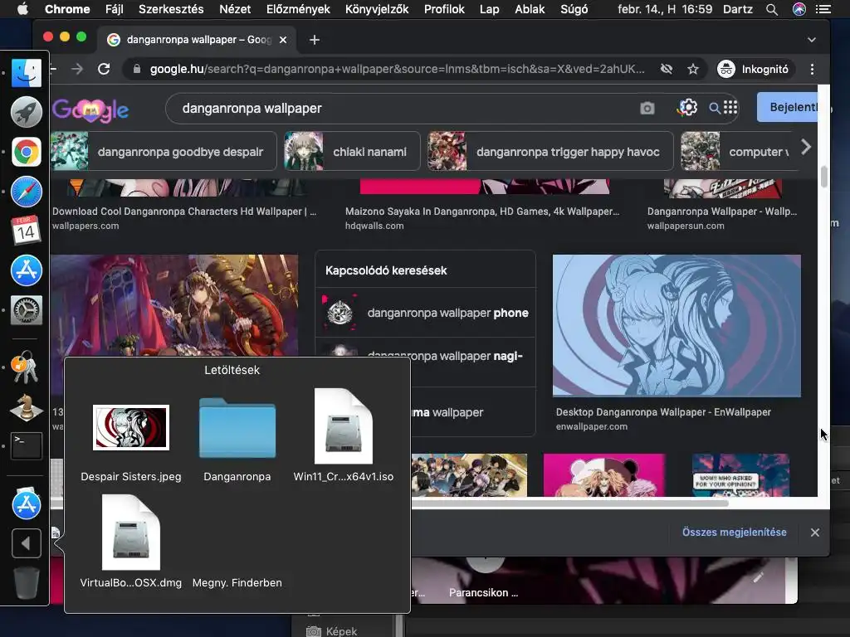Image resolution: width=850 pixels, height=637 pixels.
Task: Click the Chrome icon in the Dock
Action: pos(26,152)
